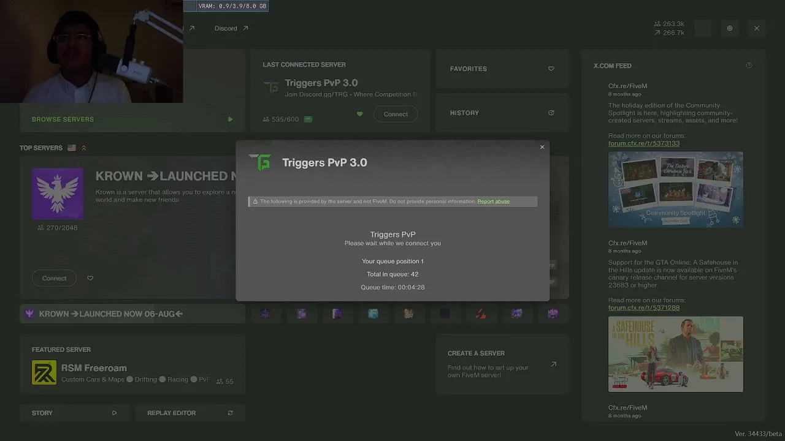Screen dimensions: 785x441
Task: Click the 'Queue time: 00:04:28' line
Action: click(392, 287)
